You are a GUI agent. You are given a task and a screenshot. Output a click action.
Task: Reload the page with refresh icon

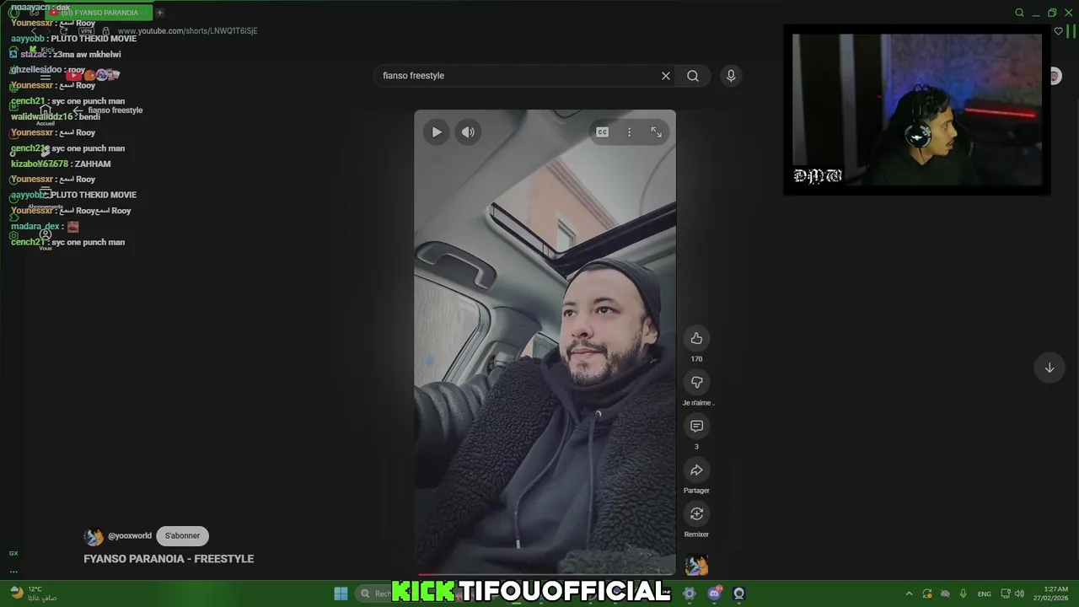[x=63, y=30]
